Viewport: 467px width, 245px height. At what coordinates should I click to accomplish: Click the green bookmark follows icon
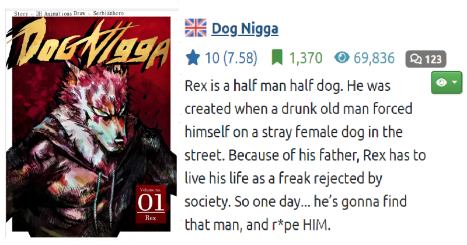click(277, 58)
